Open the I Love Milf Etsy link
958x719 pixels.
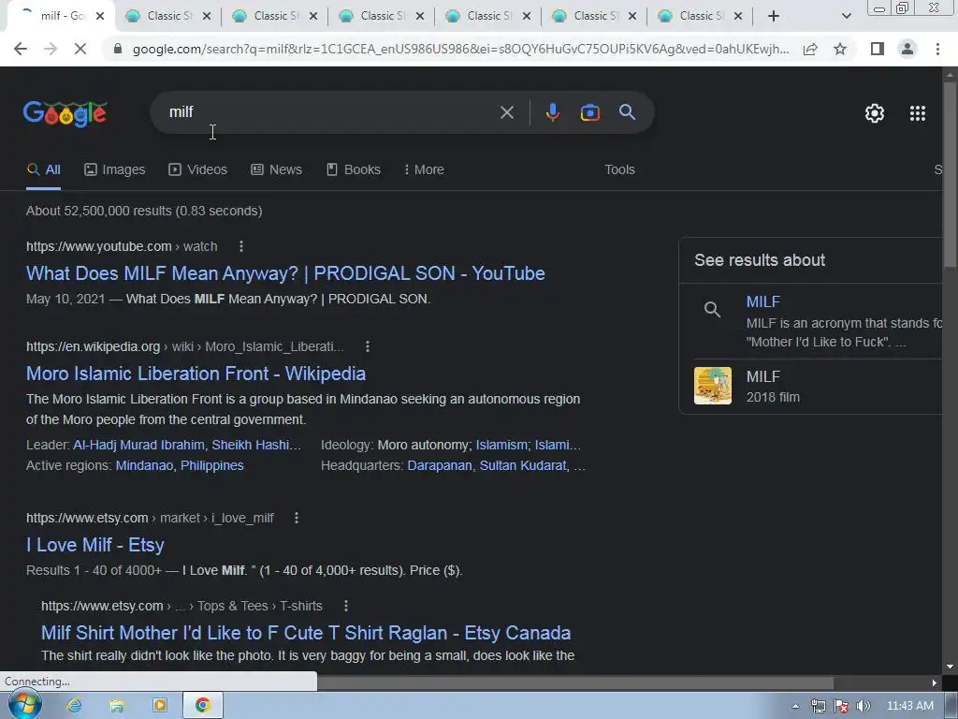click(x=95, y=545)
